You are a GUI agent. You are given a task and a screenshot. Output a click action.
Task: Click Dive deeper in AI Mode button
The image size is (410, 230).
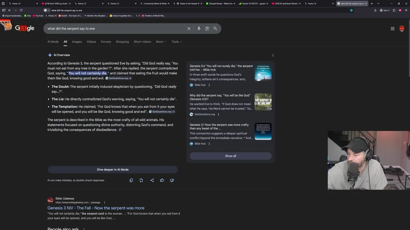[x=113, y=170]
